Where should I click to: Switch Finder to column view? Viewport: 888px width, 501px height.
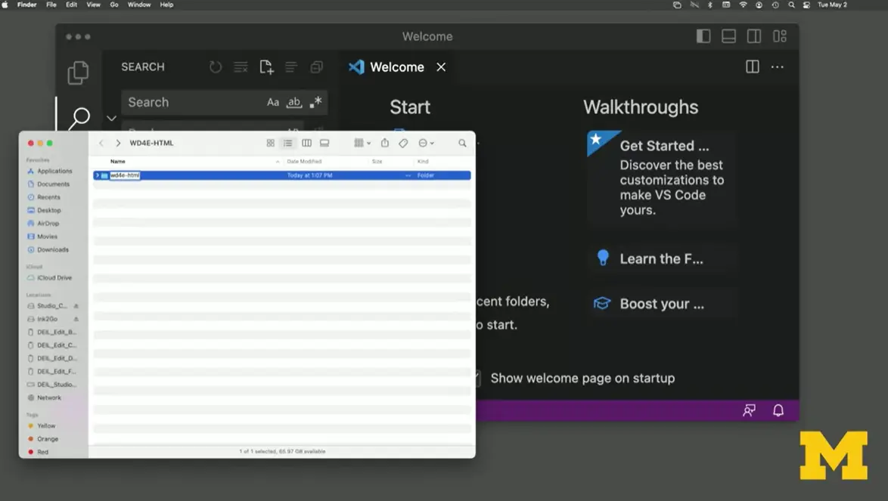point(306,143)
